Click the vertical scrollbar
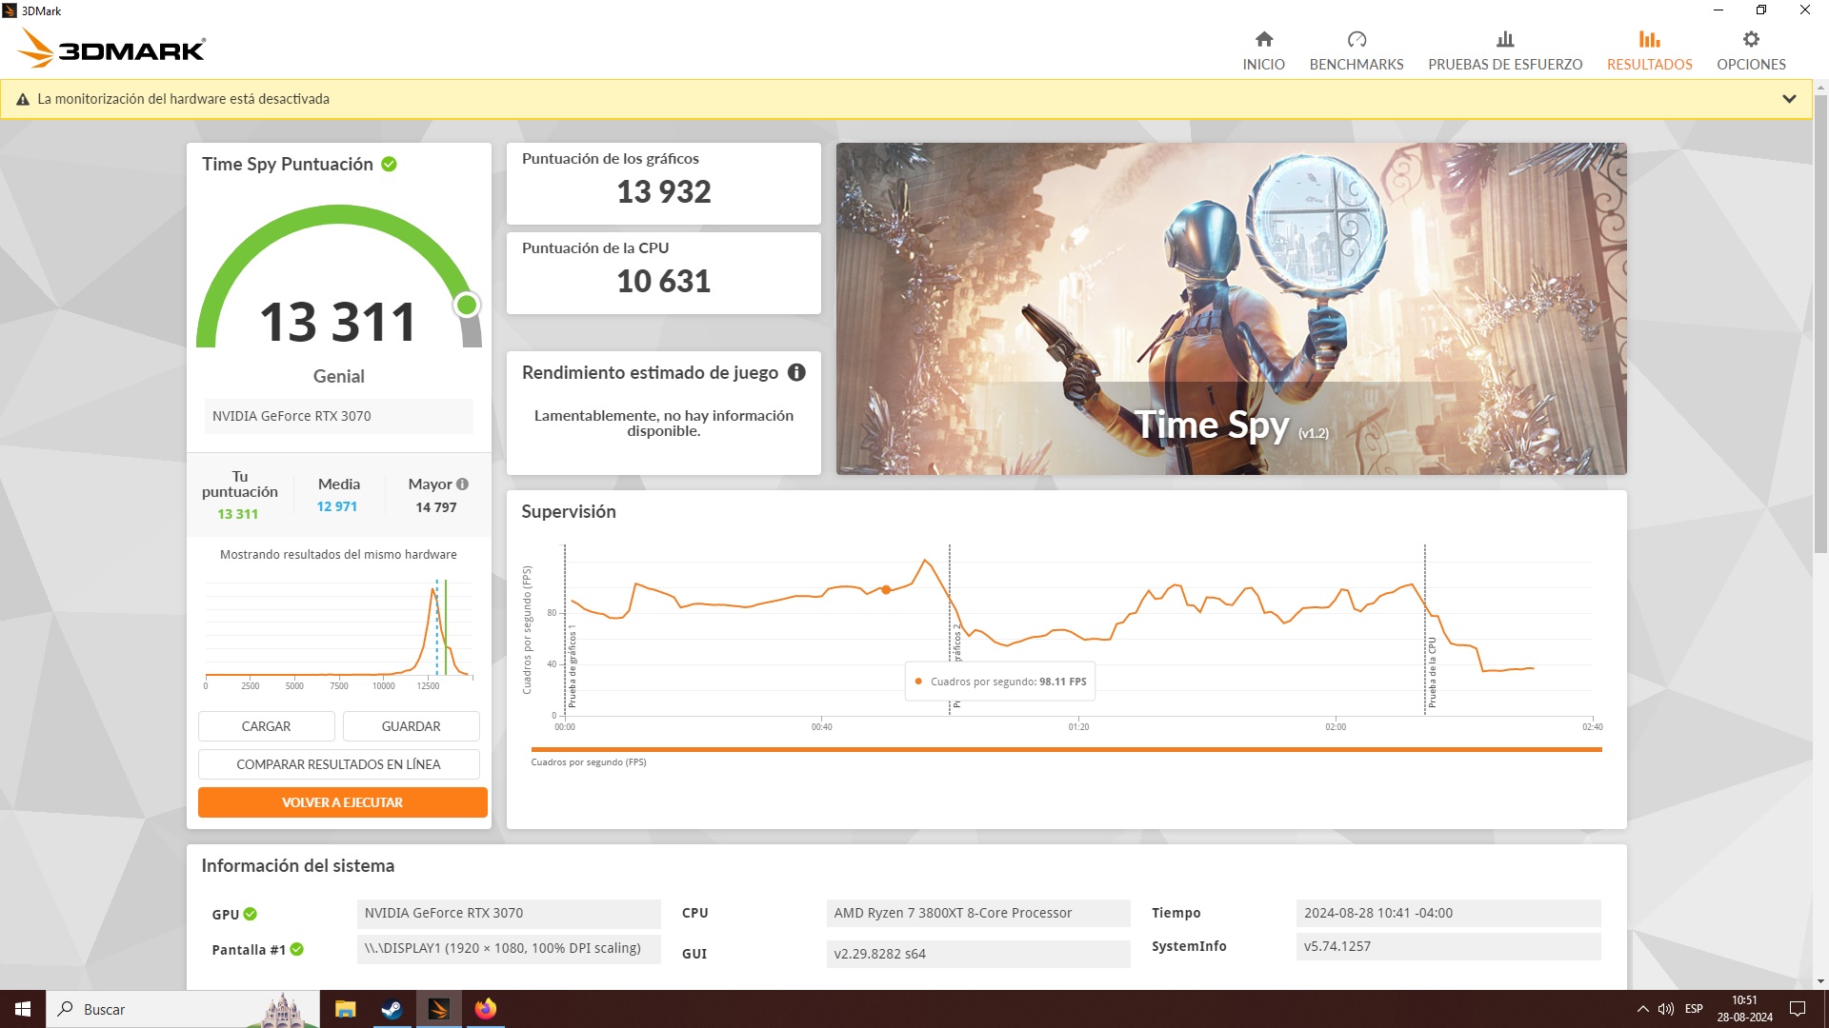 click(x=1820, y=324)
